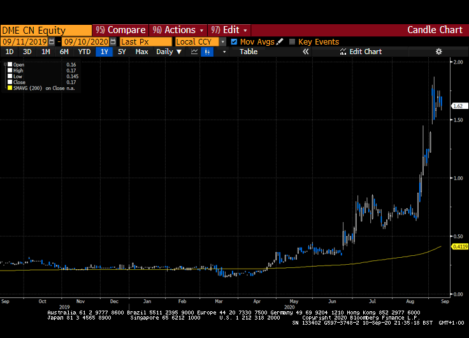
Task: Collapse panel using the double left chevron
Action: (x=305, y=52)
